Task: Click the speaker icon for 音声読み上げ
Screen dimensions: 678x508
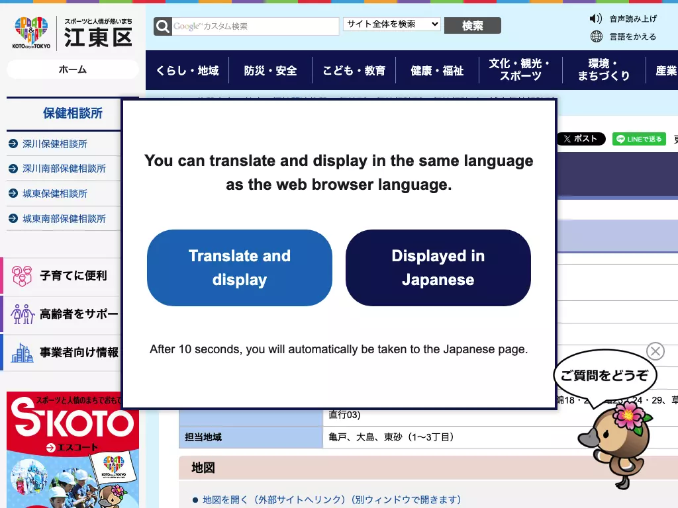Action: (x=595, y=19)
